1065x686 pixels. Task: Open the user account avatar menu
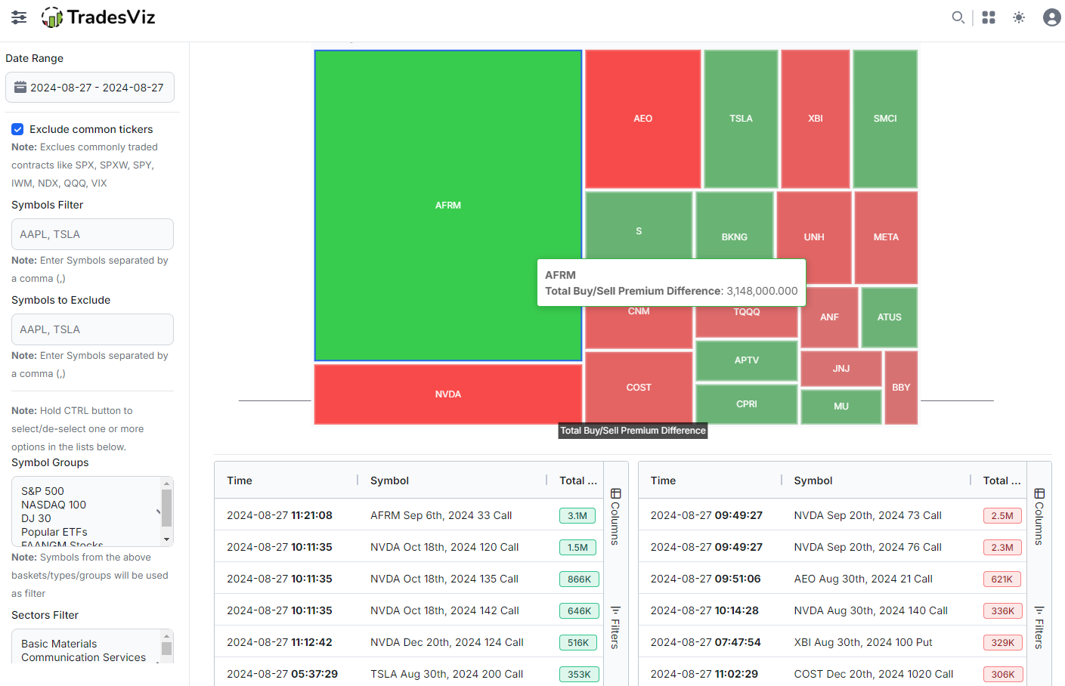1051,17
